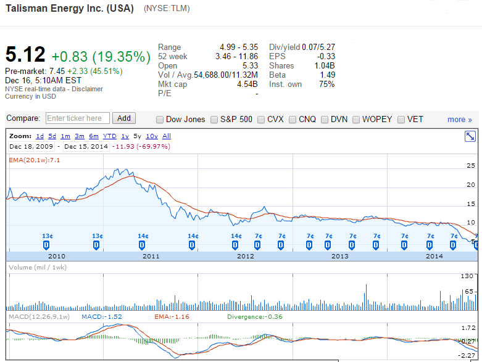Edit the start date Dec 18, 2009
The width and height of the screenshot is (482, 362).
[x=31, y=146]
